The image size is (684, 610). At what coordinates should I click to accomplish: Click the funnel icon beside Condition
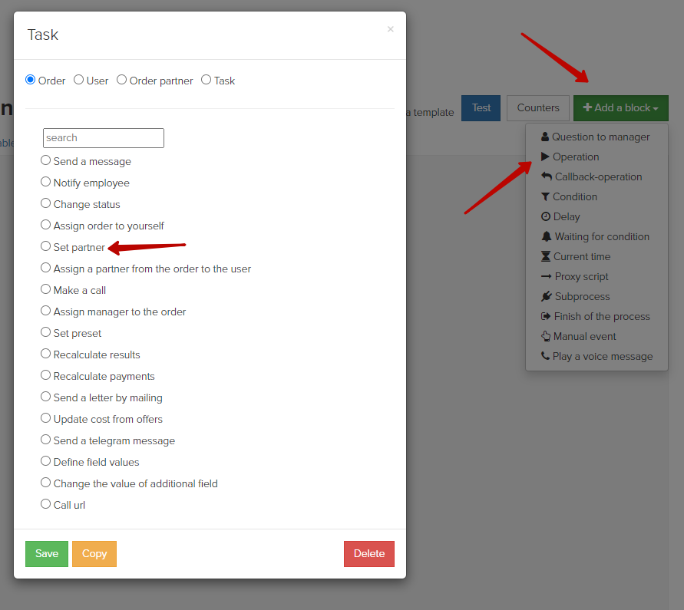pos(545,196)
